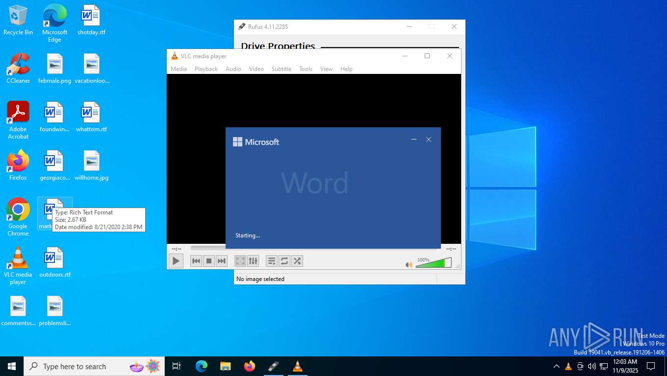
Task: Select the febmale.png file icon
Action: [x=54, y=69]
